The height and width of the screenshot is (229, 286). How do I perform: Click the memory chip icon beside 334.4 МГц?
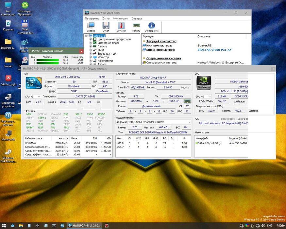pos(187,101)
